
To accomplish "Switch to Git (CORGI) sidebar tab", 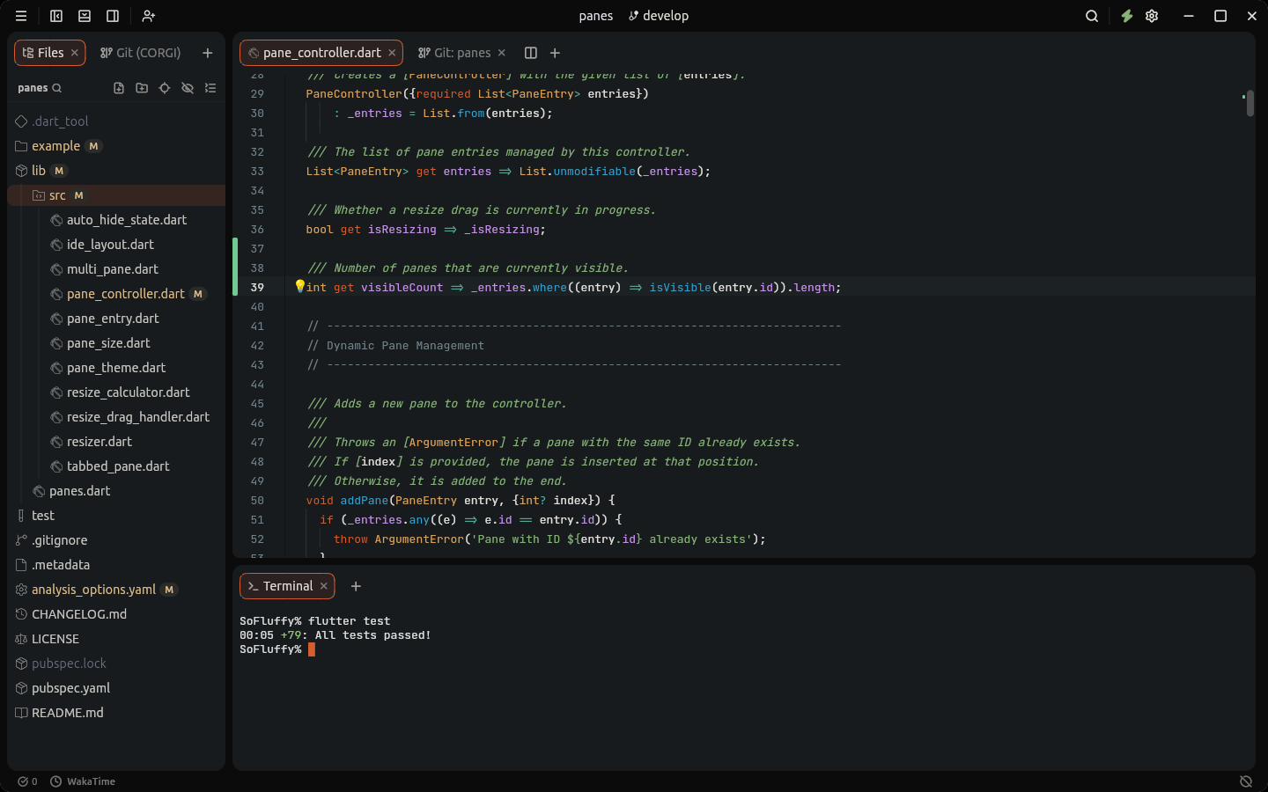I will [x=141, y=53].
